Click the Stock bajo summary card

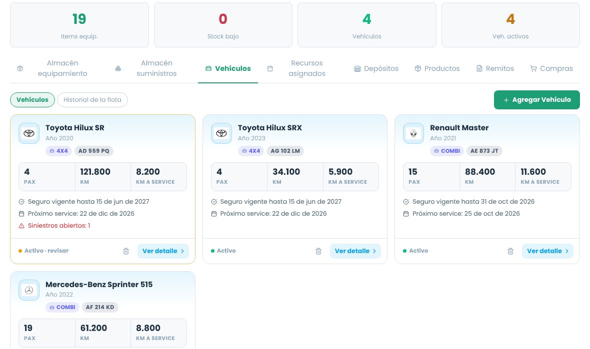pos(223,25)
